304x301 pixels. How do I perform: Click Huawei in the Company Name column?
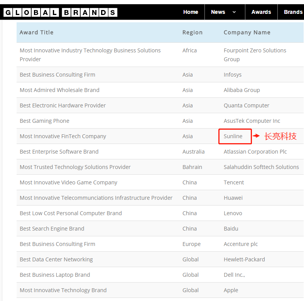click(233, 198)
